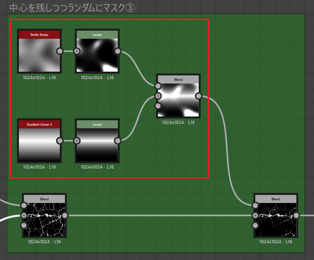Click output connector of bottom-right Blend node

point(296,215)
